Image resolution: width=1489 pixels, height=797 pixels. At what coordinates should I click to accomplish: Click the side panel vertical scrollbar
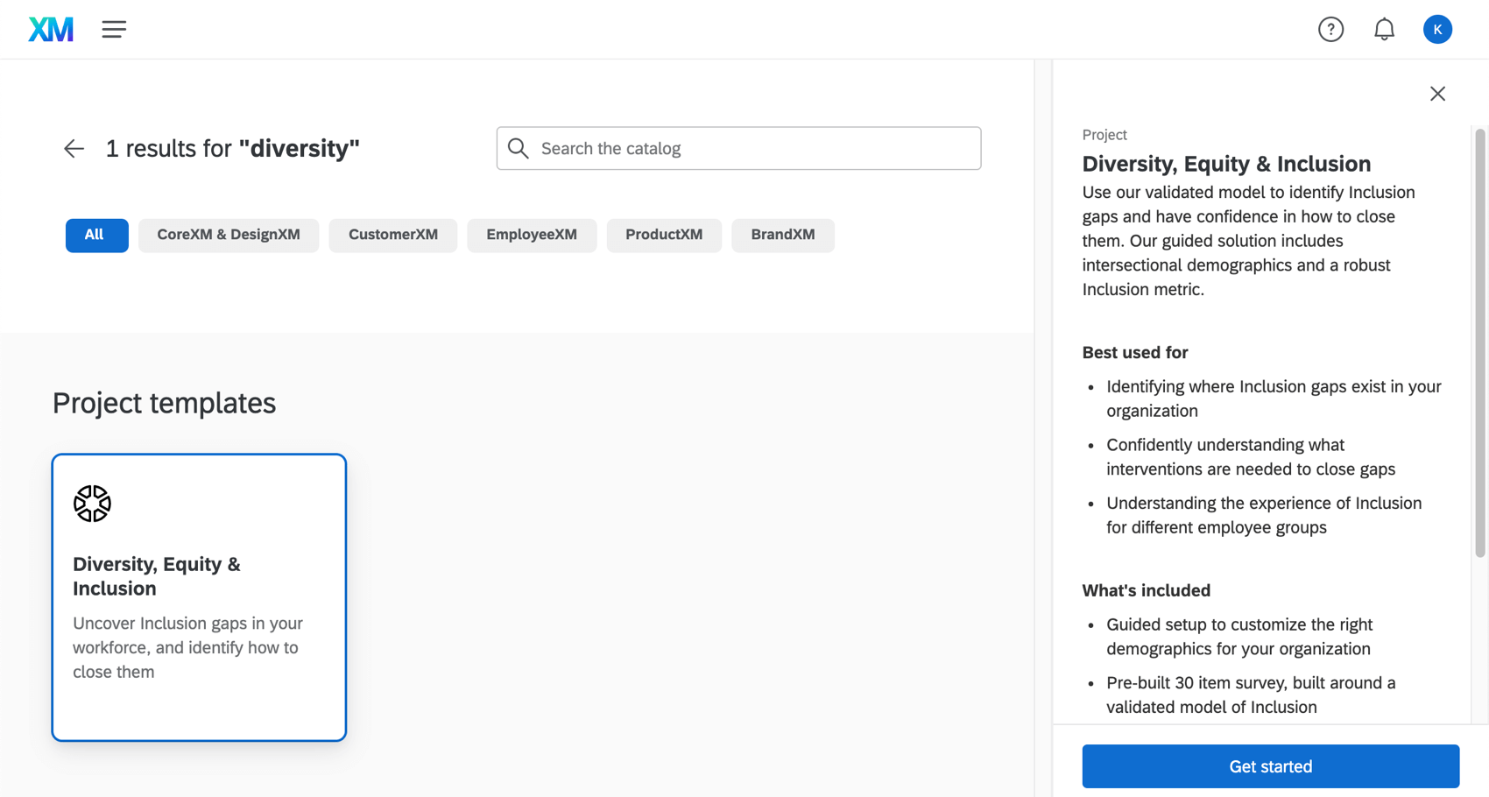pos(1479,343)
